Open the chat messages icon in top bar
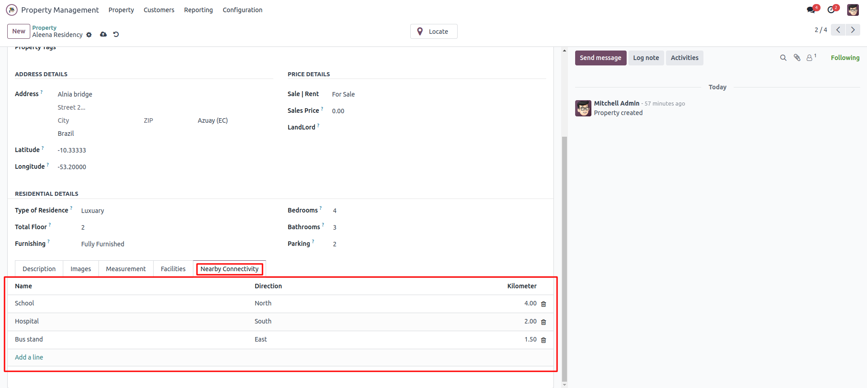Screen dimensions: 867x388 coord(811,10)
